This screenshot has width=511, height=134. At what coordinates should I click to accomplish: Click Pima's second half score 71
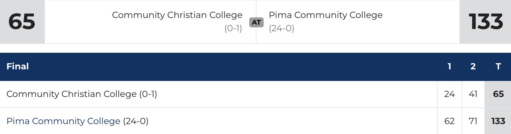point(473,121)
